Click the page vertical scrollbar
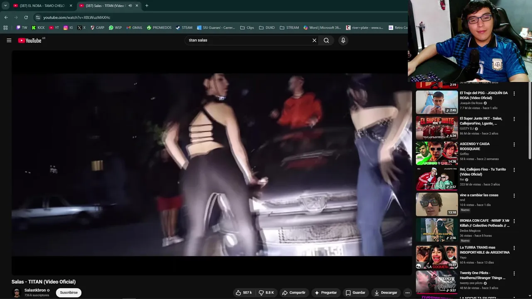Image resolution: width=532 pixels, height=299 pixels. click(x=530, y=120)
